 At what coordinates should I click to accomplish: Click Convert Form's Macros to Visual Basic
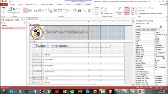point(149,14)
